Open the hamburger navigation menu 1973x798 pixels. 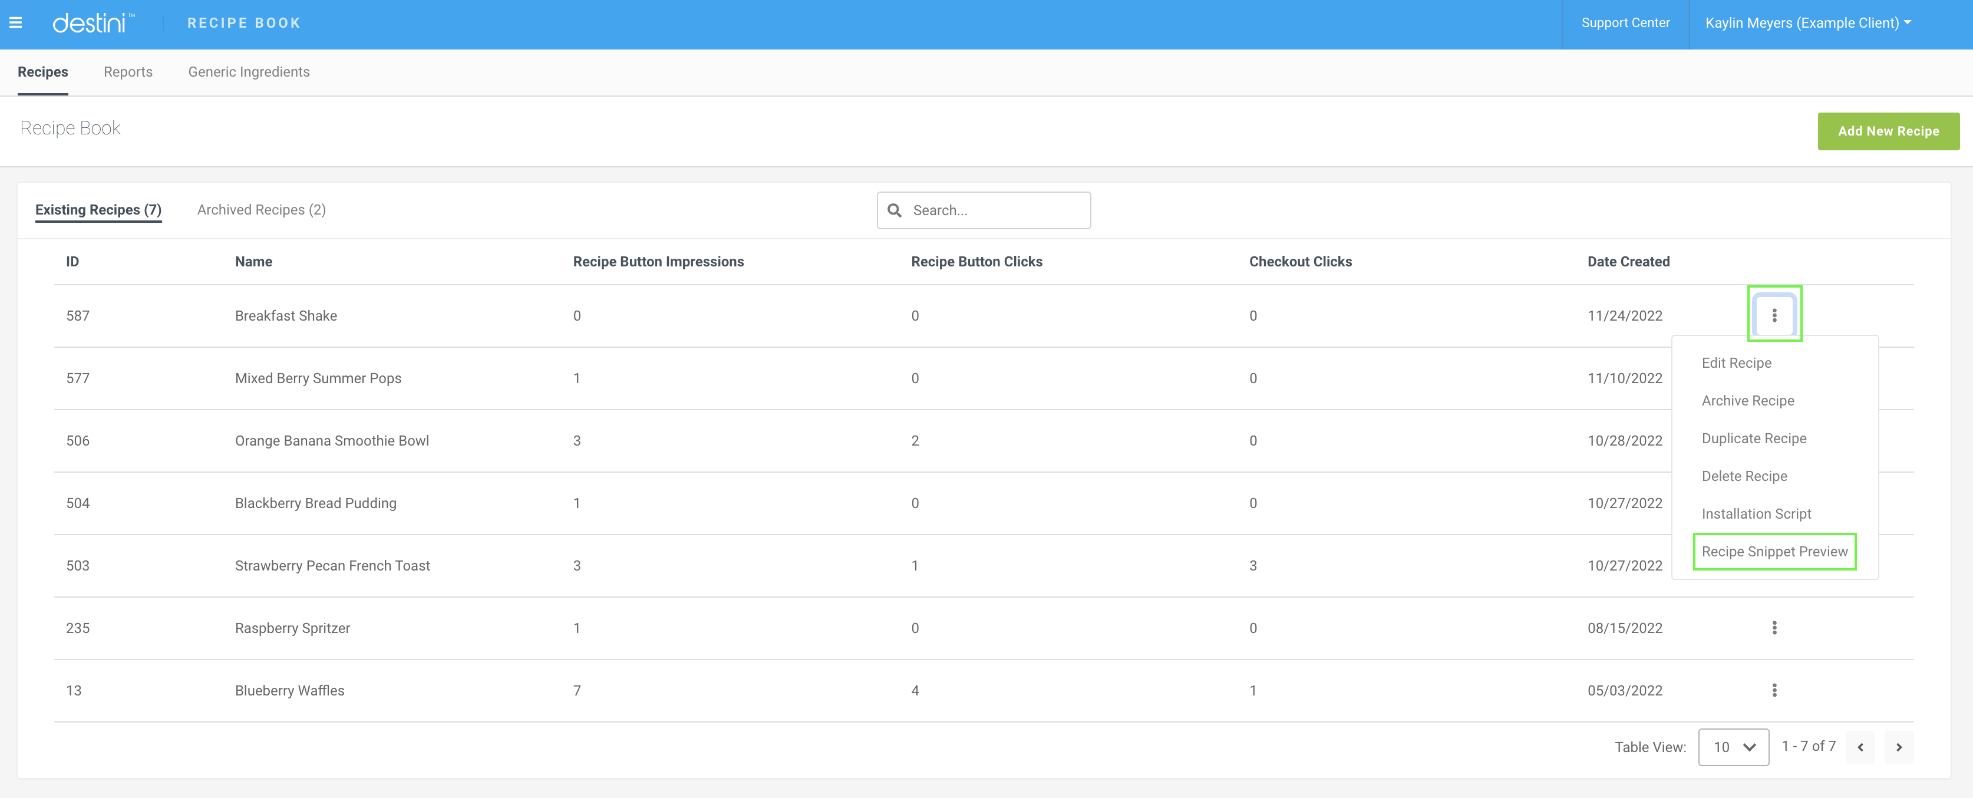15,23
